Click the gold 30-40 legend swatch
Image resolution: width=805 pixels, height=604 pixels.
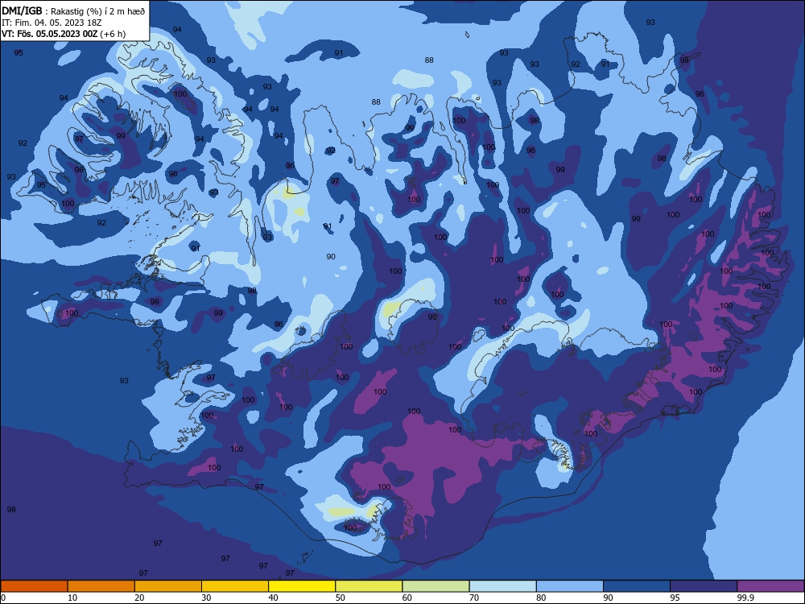coord(235,586)
